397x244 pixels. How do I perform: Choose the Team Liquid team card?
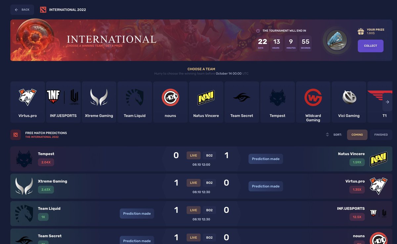click(135, 102)
